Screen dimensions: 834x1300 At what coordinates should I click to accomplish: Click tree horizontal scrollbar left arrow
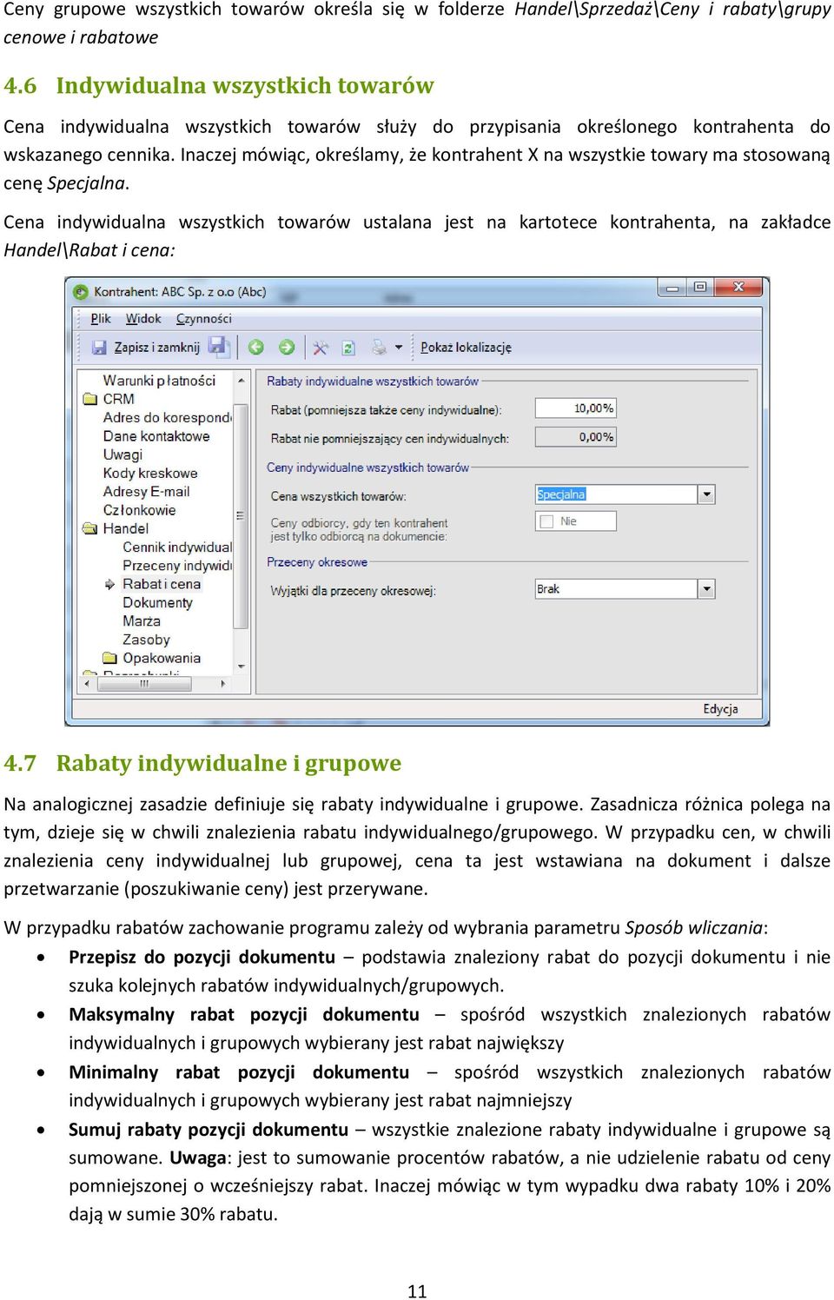click(87, 684)
